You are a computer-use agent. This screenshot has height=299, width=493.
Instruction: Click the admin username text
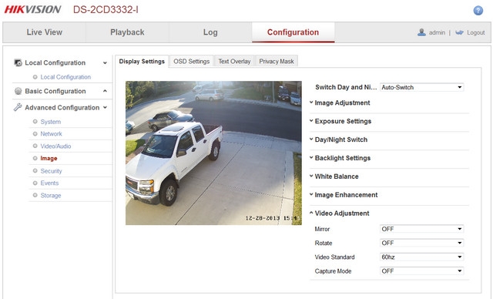(x=437, y=32)
